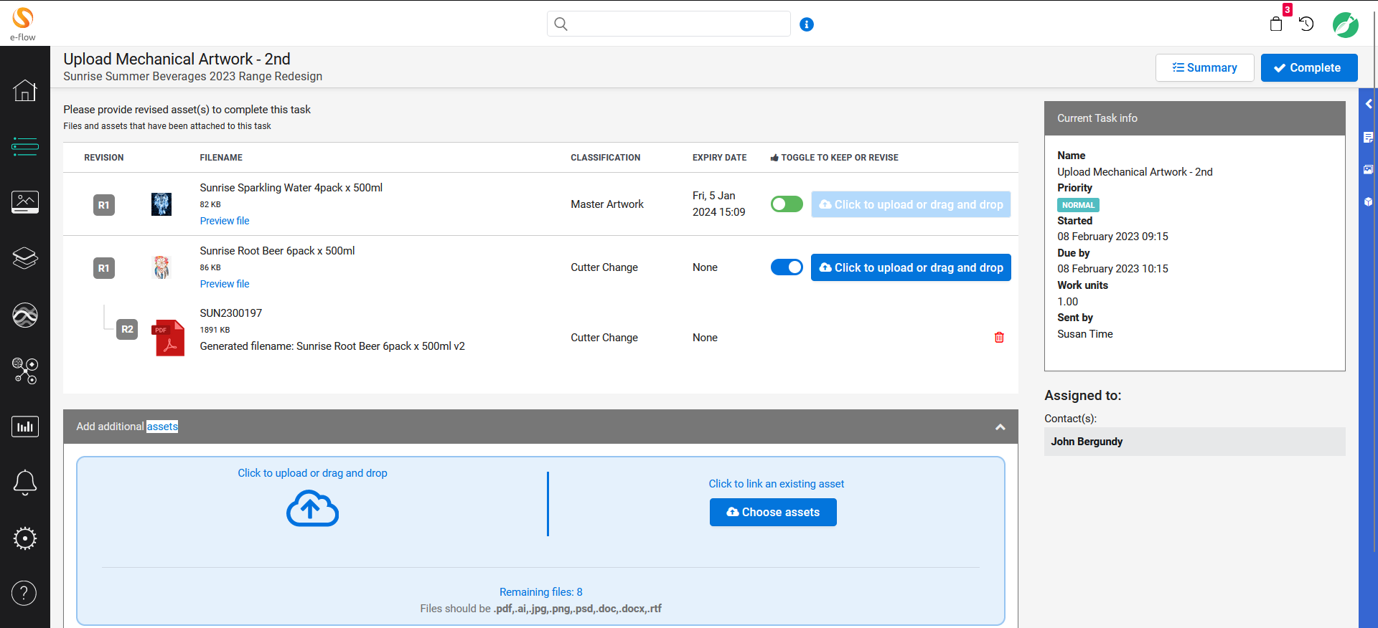This screenshot has width=1378, height=628.
Task: Open the image icon in right strip
Action: [x=1368, y=170]
